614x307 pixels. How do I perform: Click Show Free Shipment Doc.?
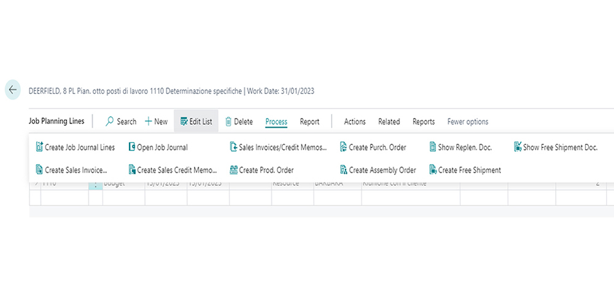(x=555, y=147)
